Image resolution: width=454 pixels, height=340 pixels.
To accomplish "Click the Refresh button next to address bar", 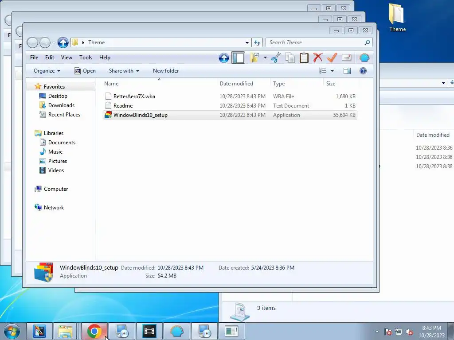I will [x=257, y=42].
